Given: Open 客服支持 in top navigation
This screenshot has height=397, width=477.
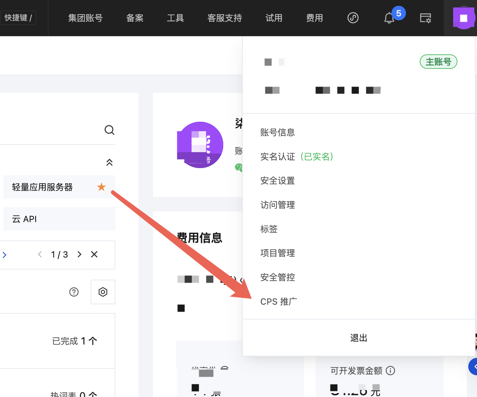Looking at the screenshot, I should [x=225, y=18].
